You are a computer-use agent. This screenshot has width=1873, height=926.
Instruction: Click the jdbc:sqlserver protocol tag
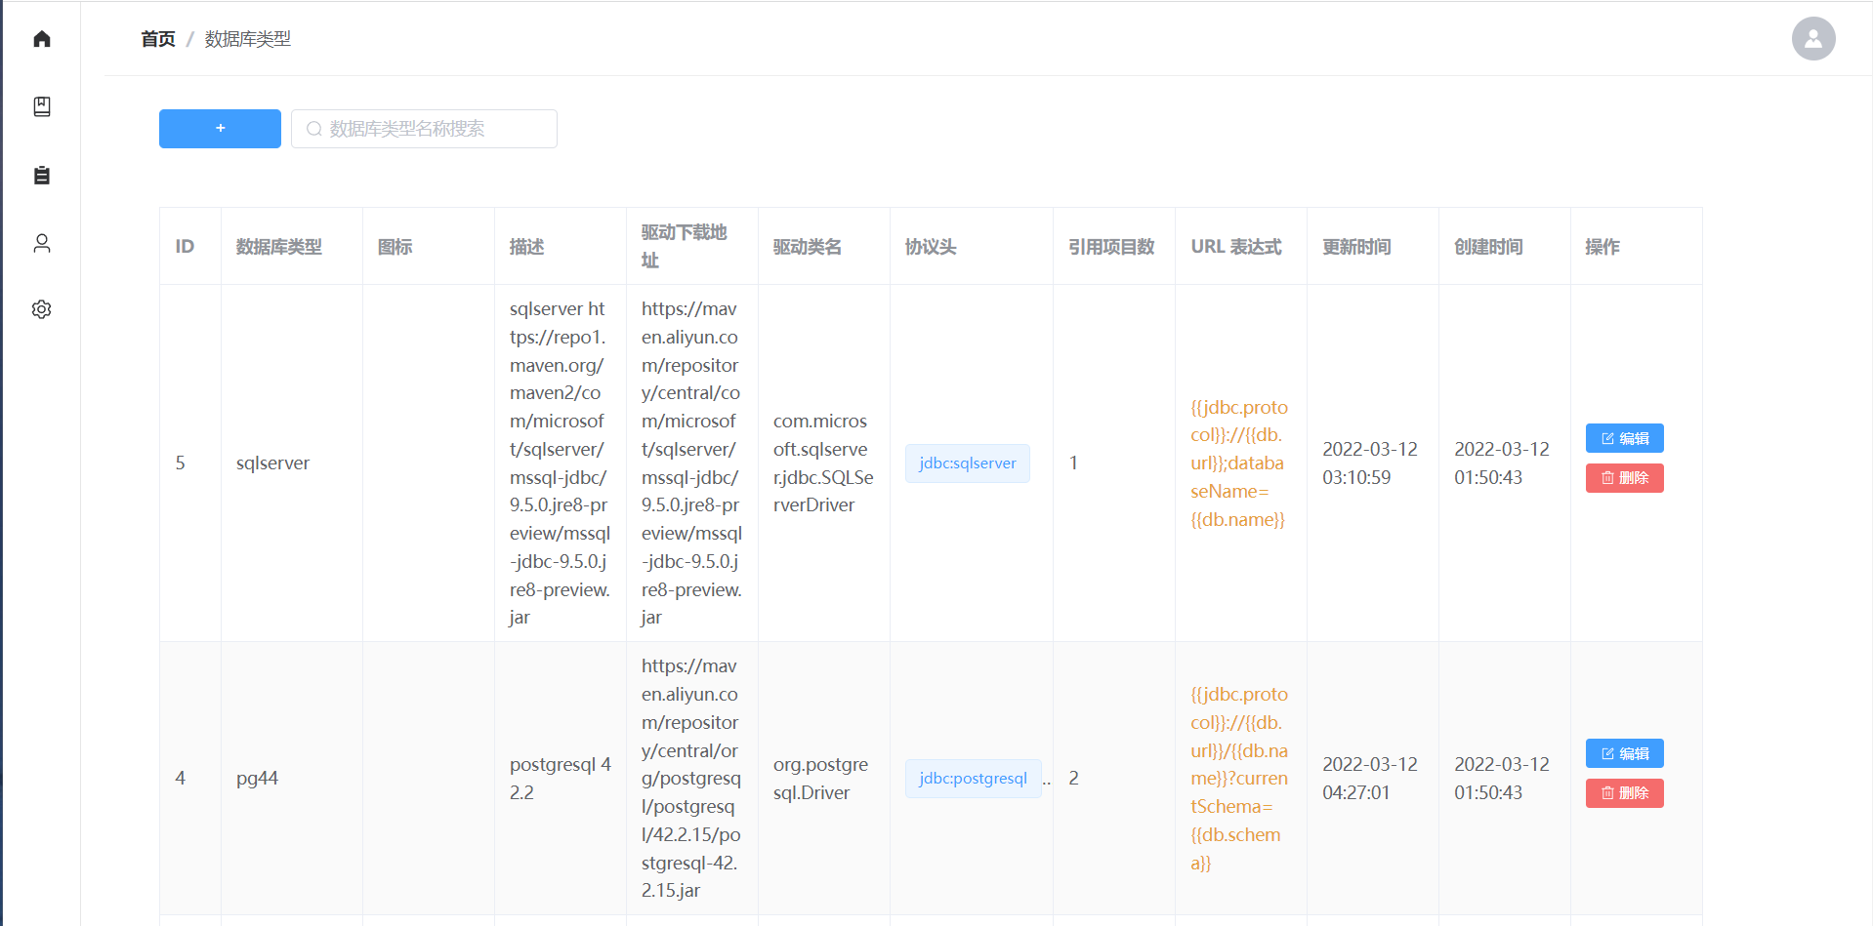tap(967, 463)
